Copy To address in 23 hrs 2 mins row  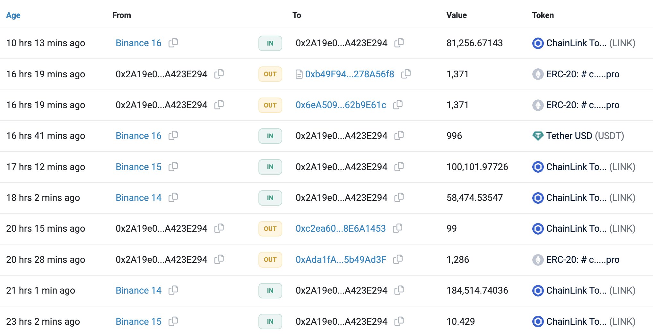tap(399, 321)
